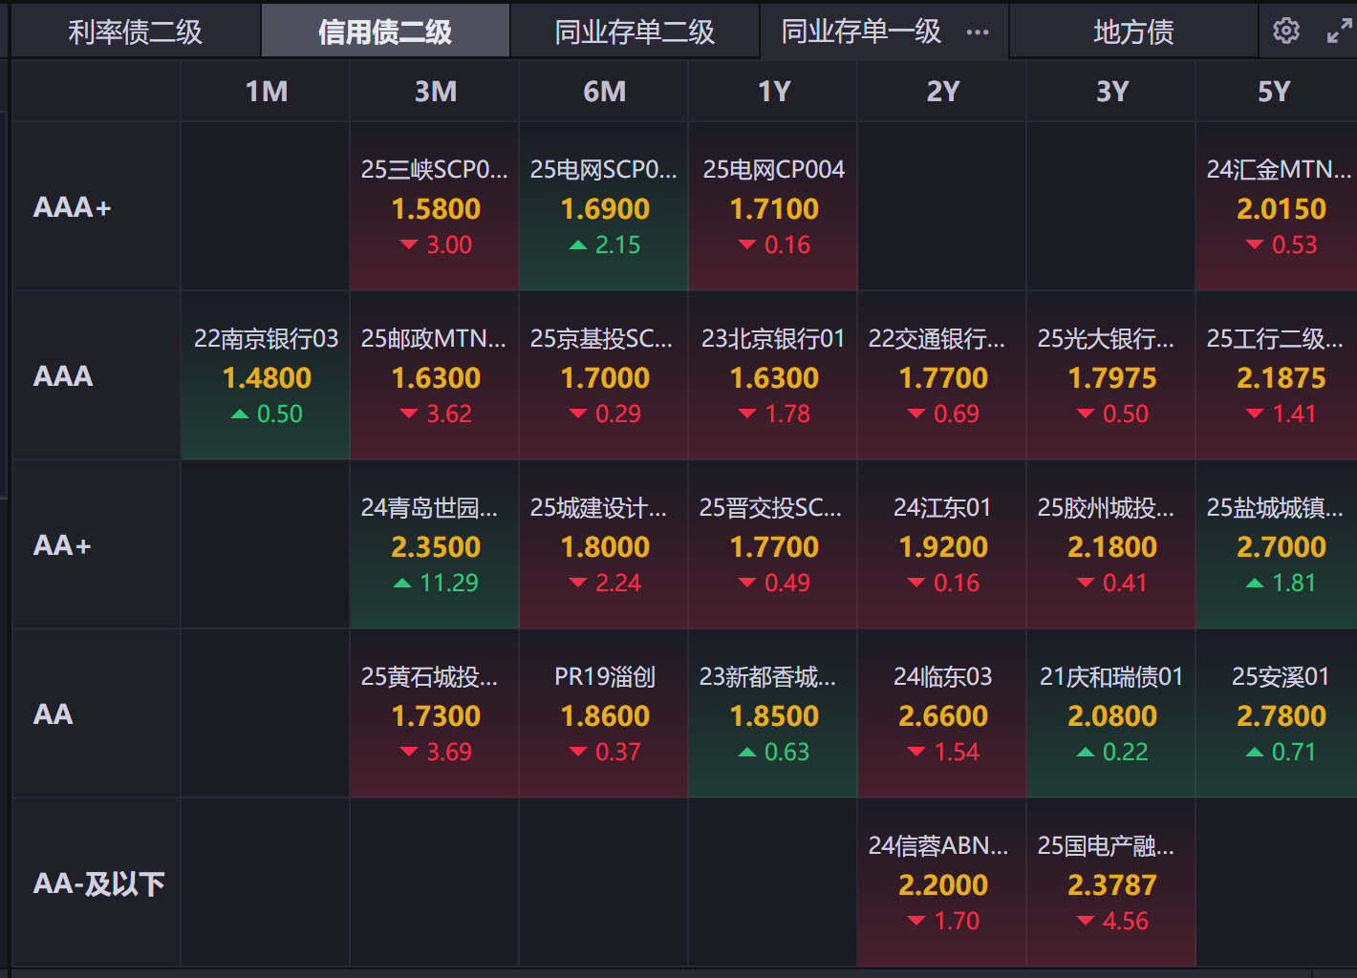1357x978 pixels.
Task: Switch to 利率债二级 tab
Action: click(x=135, y=32)
